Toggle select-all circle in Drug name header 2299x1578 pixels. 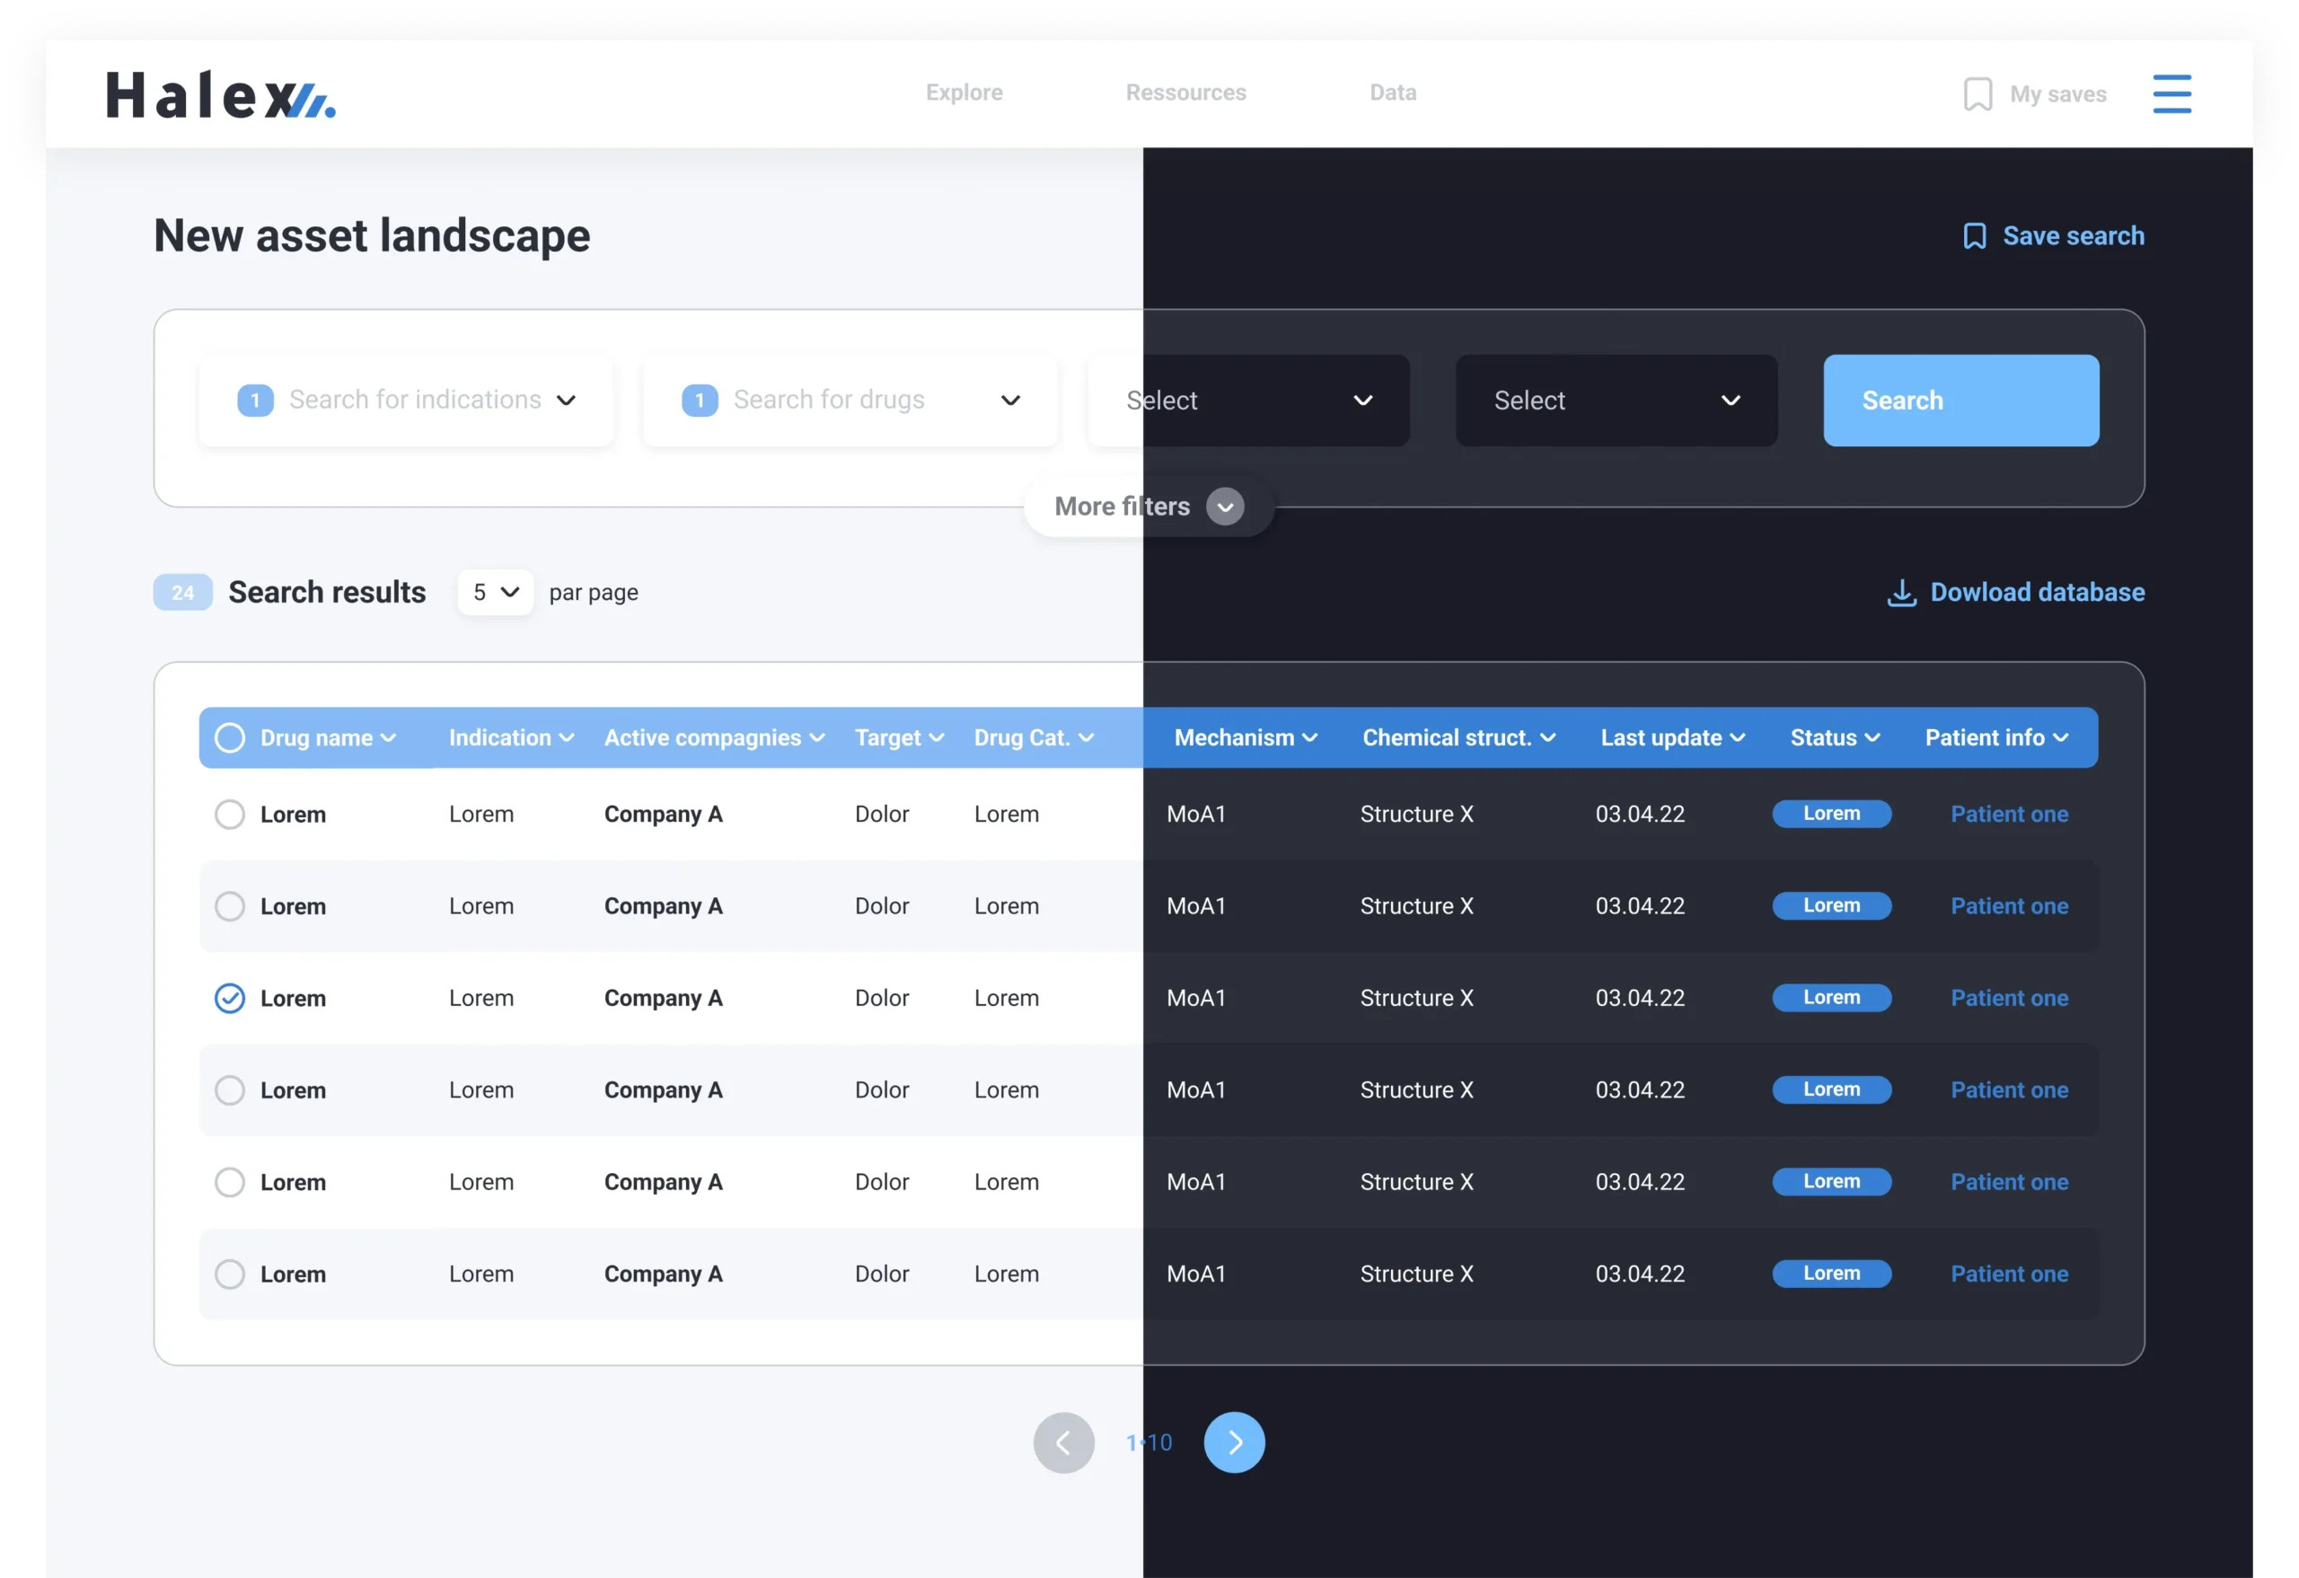[230, 738]
